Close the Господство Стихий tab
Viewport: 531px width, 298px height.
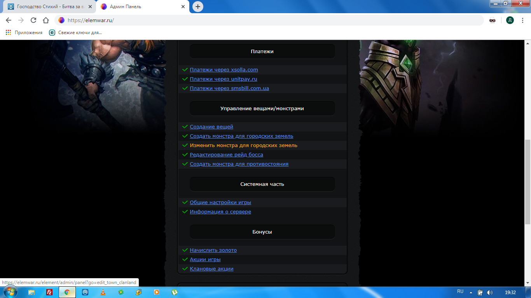pos(90,7)
